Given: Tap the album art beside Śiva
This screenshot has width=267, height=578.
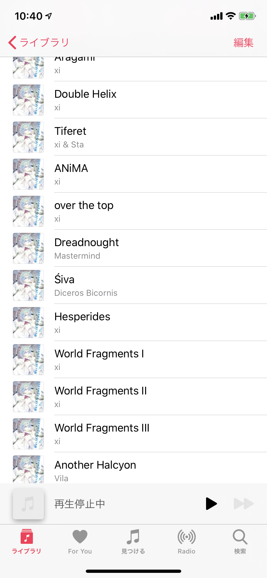Looking at the screenshot, I should coord(28,285).
